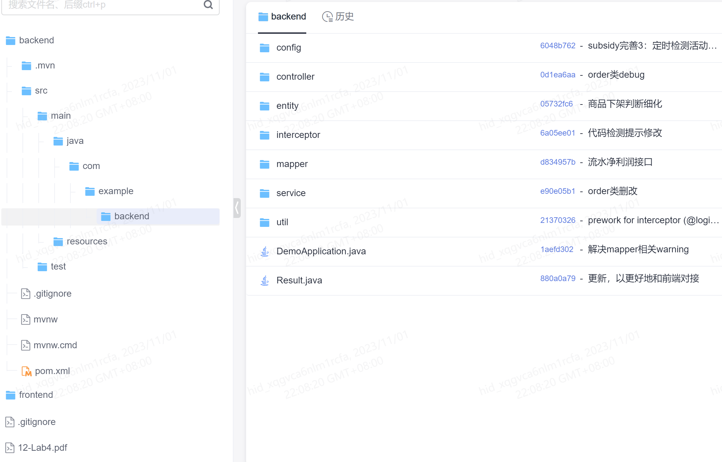Open commit link d834957b

point(558,162)
